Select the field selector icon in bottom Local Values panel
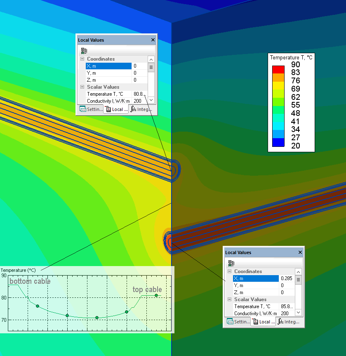Image resolution: width=346 pixels, height=356 pixels. pyautogui.click(x=231, y=263)
